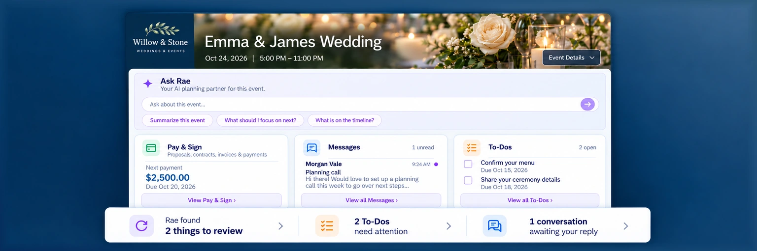The image size is (757, 251).
Task: Click the 9:24 AM message timestamp
Action: [421, 164]
